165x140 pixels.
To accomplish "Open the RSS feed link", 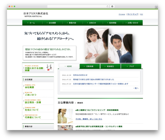I will pos(142,14).
